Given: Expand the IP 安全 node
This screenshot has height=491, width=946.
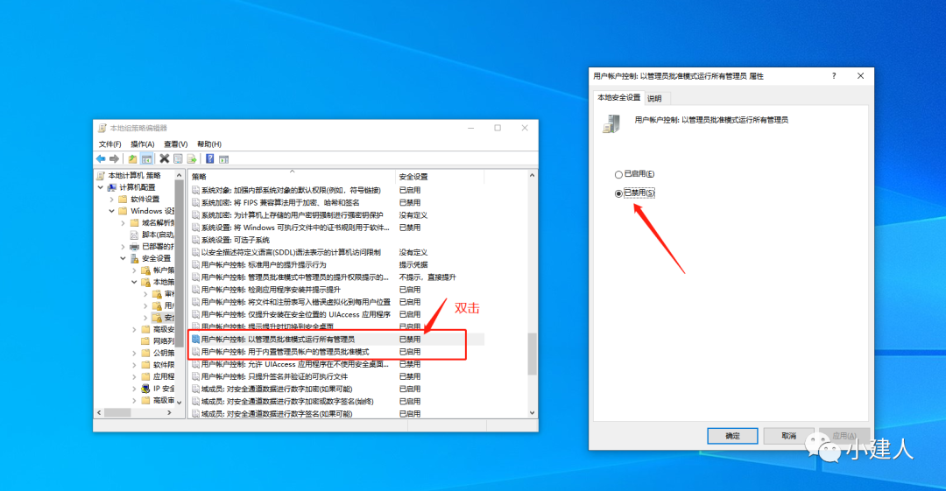Looking at the screenshot, I should (134, 389).
